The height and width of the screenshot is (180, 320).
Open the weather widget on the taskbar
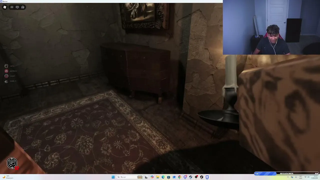pos(7,177)
